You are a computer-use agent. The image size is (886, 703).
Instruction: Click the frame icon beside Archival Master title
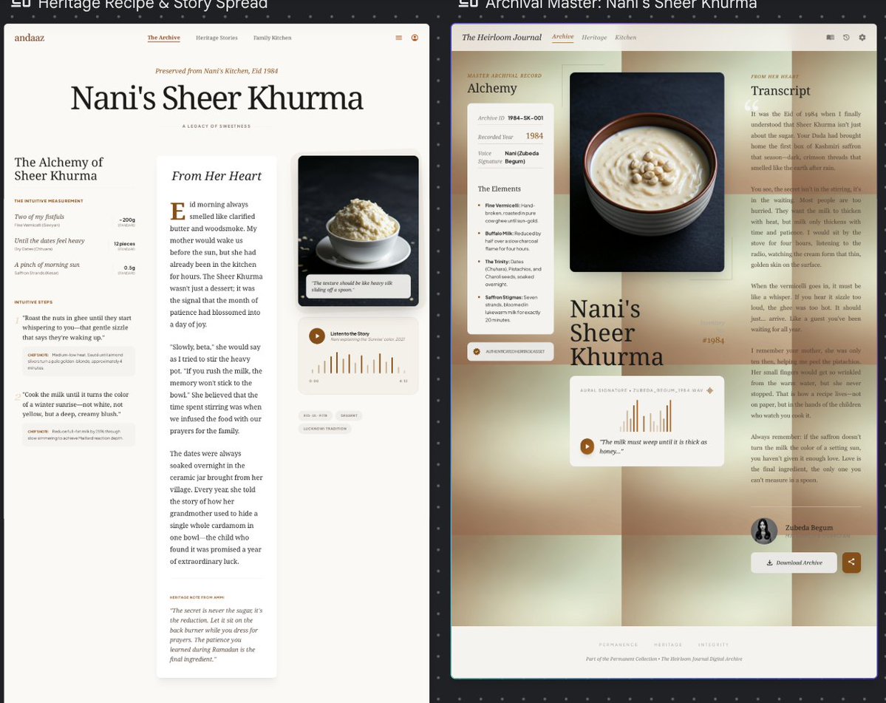click(468, 4)
